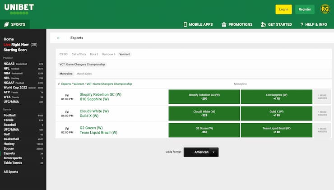Switch to the Moneyline tab

click(66, 74)
